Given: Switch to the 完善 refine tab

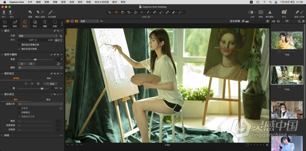Looking at the screenshot, I should pyautogui.click(x=55, y=24).
